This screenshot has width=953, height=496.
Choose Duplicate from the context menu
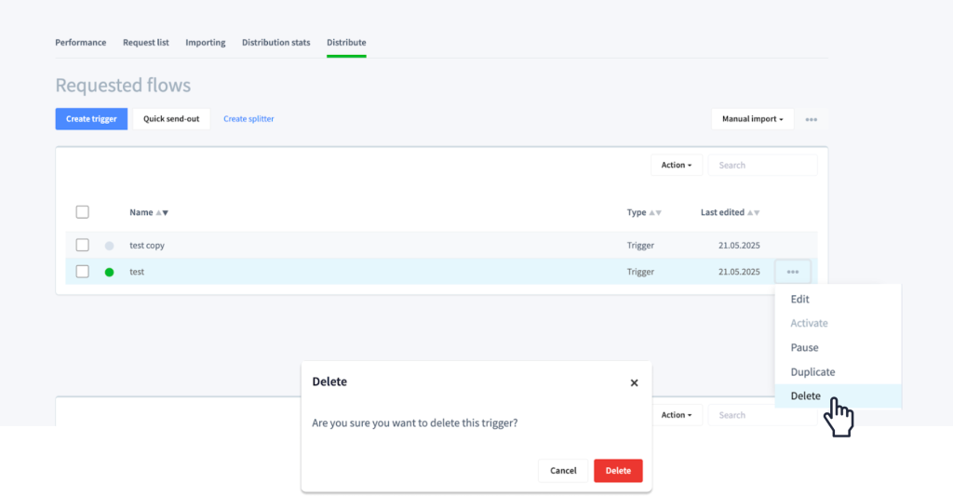point(812,371)
